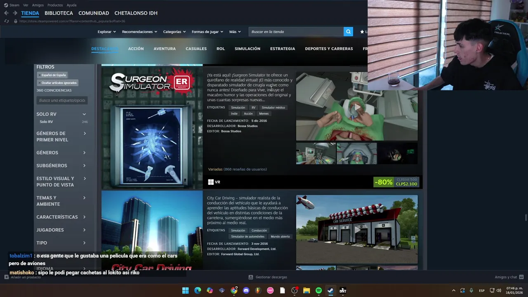528x297 pixels.
Task: Click the Busca una etiqueta filter field
Action: pos(62,100)
